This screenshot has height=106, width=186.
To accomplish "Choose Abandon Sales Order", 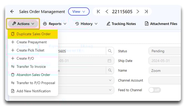I will point(33,75).
